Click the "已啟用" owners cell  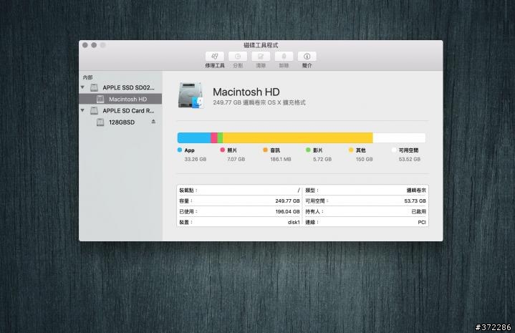pyautogui.click(x=418, y=211)
